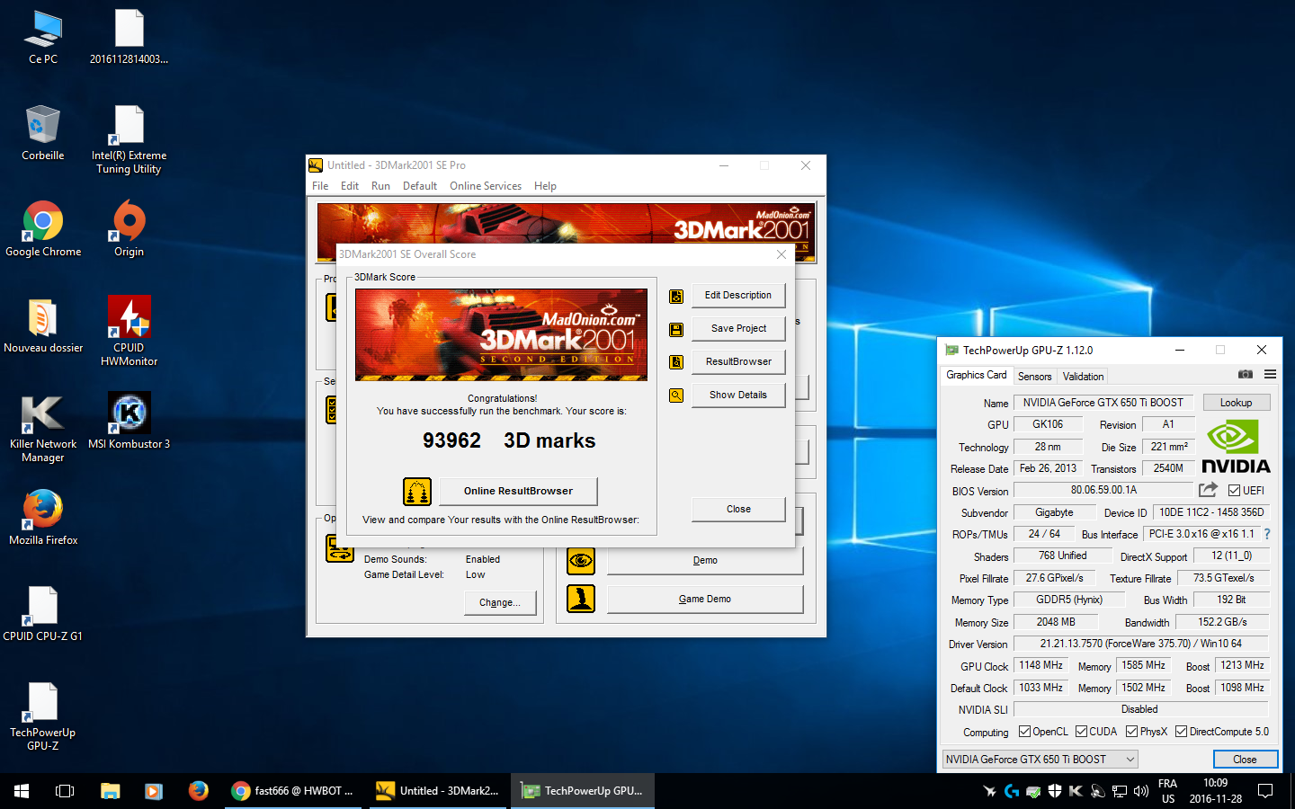
Task: Click the GPU name field in GPU-Z
Action: [x=1103, y=403]
